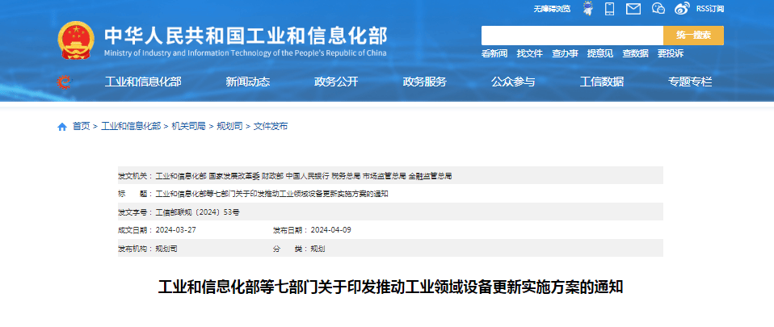Click the publish date 2024-04-09
Screen dimensions: 774x327
point(331,230)
